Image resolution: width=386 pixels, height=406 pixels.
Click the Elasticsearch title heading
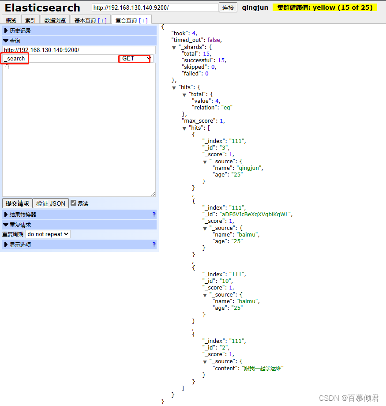[x=42, y=8]
